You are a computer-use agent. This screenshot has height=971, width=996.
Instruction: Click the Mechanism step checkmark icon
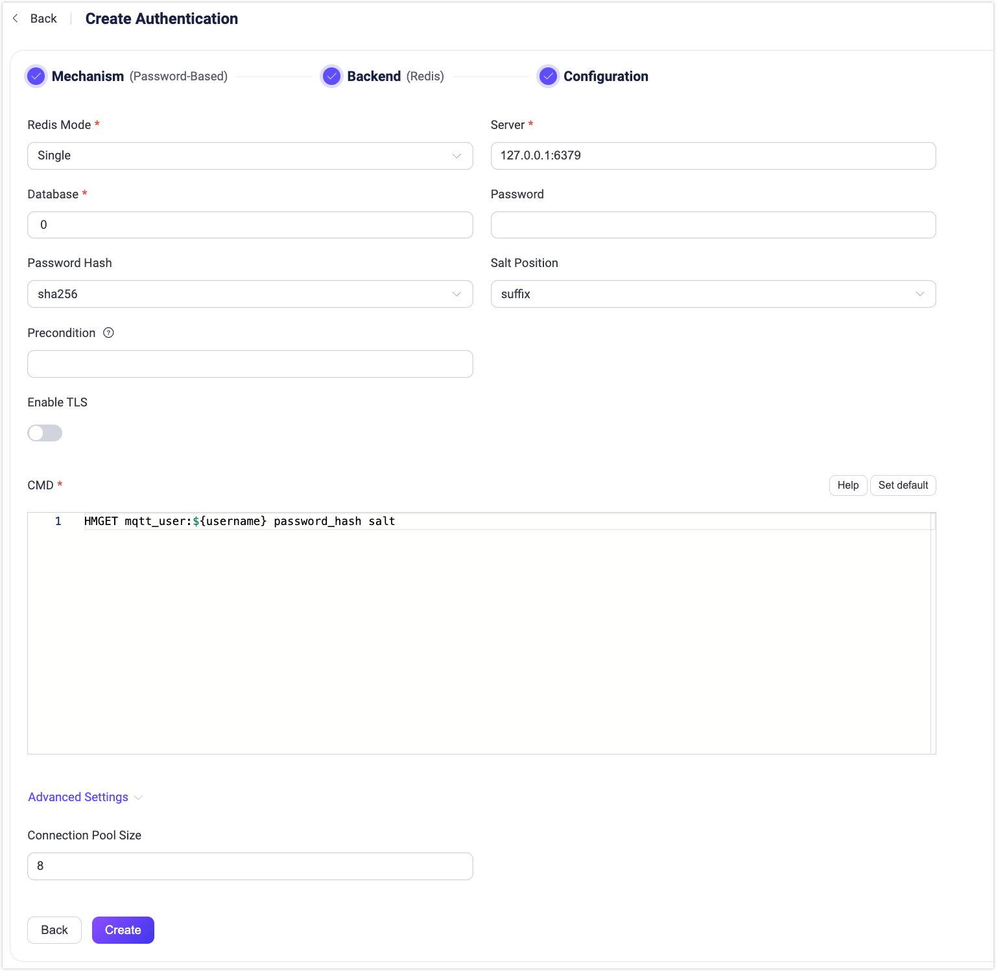36,76
